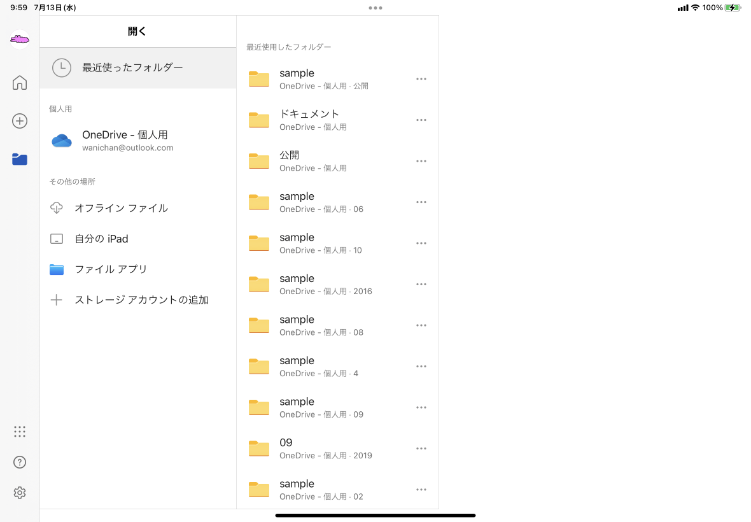Select the Open folder icon in sidebar
Screen dimensions: 751x522
click(20, 159)
